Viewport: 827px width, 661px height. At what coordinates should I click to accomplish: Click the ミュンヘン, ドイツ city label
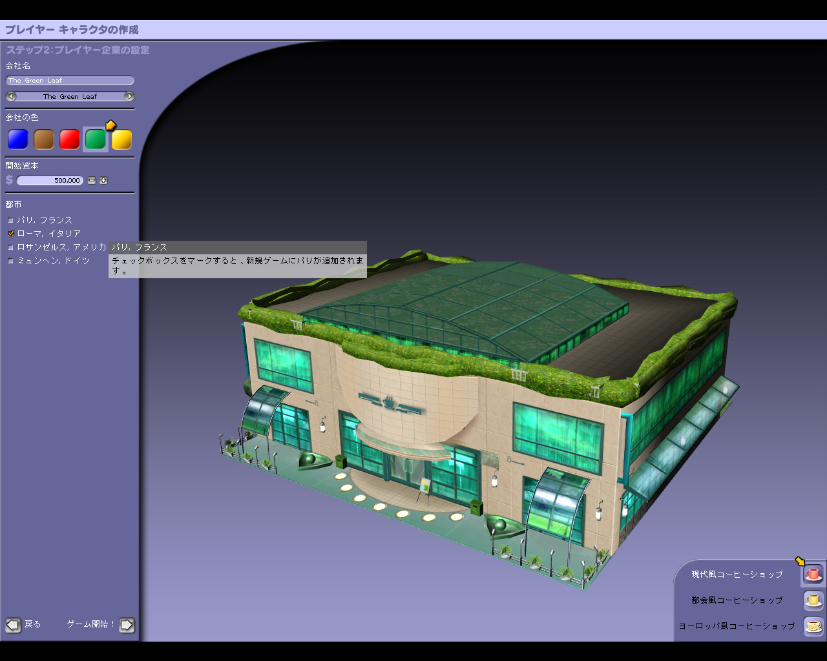54,261
